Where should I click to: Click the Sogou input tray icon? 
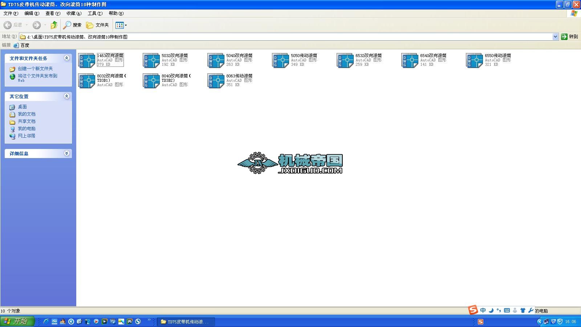pyautogui.click(x=473, y=311)
